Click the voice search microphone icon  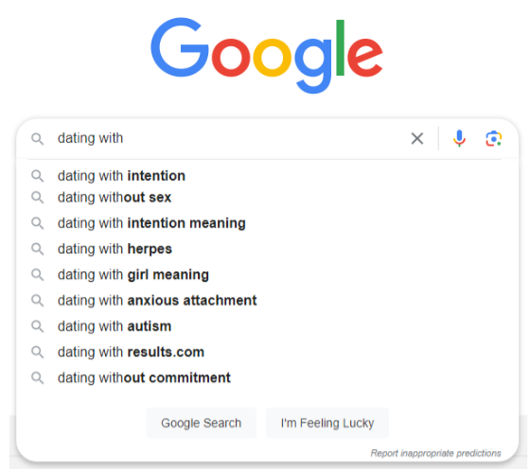coord(459,138)
